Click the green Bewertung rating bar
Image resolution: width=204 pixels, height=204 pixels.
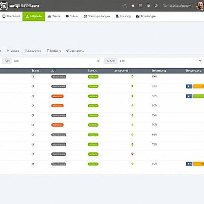199,96
